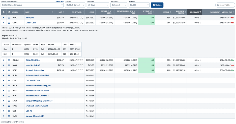Sort by the Earnings Date / Earnings Flag header

[x=219, y=12]
